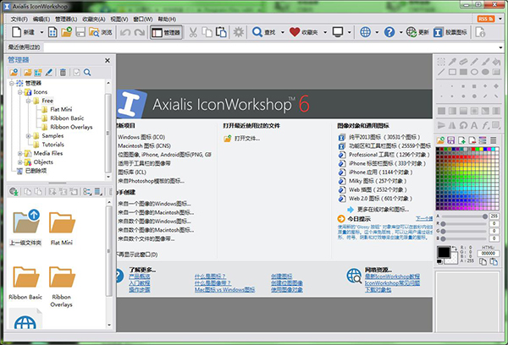Viewport: 508px width, 345px height.
Task: Click the black foreground color swatch
Action: tap(444, 252)
